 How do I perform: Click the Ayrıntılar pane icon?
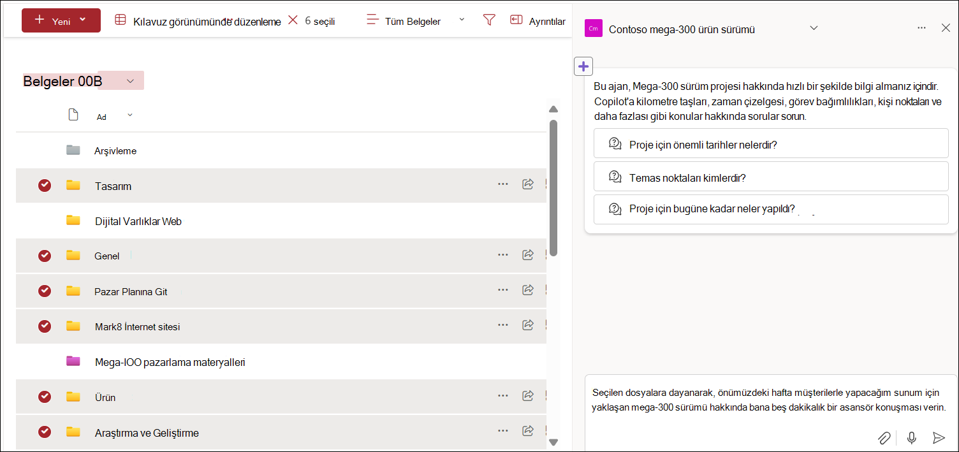[x=516, y=20]
